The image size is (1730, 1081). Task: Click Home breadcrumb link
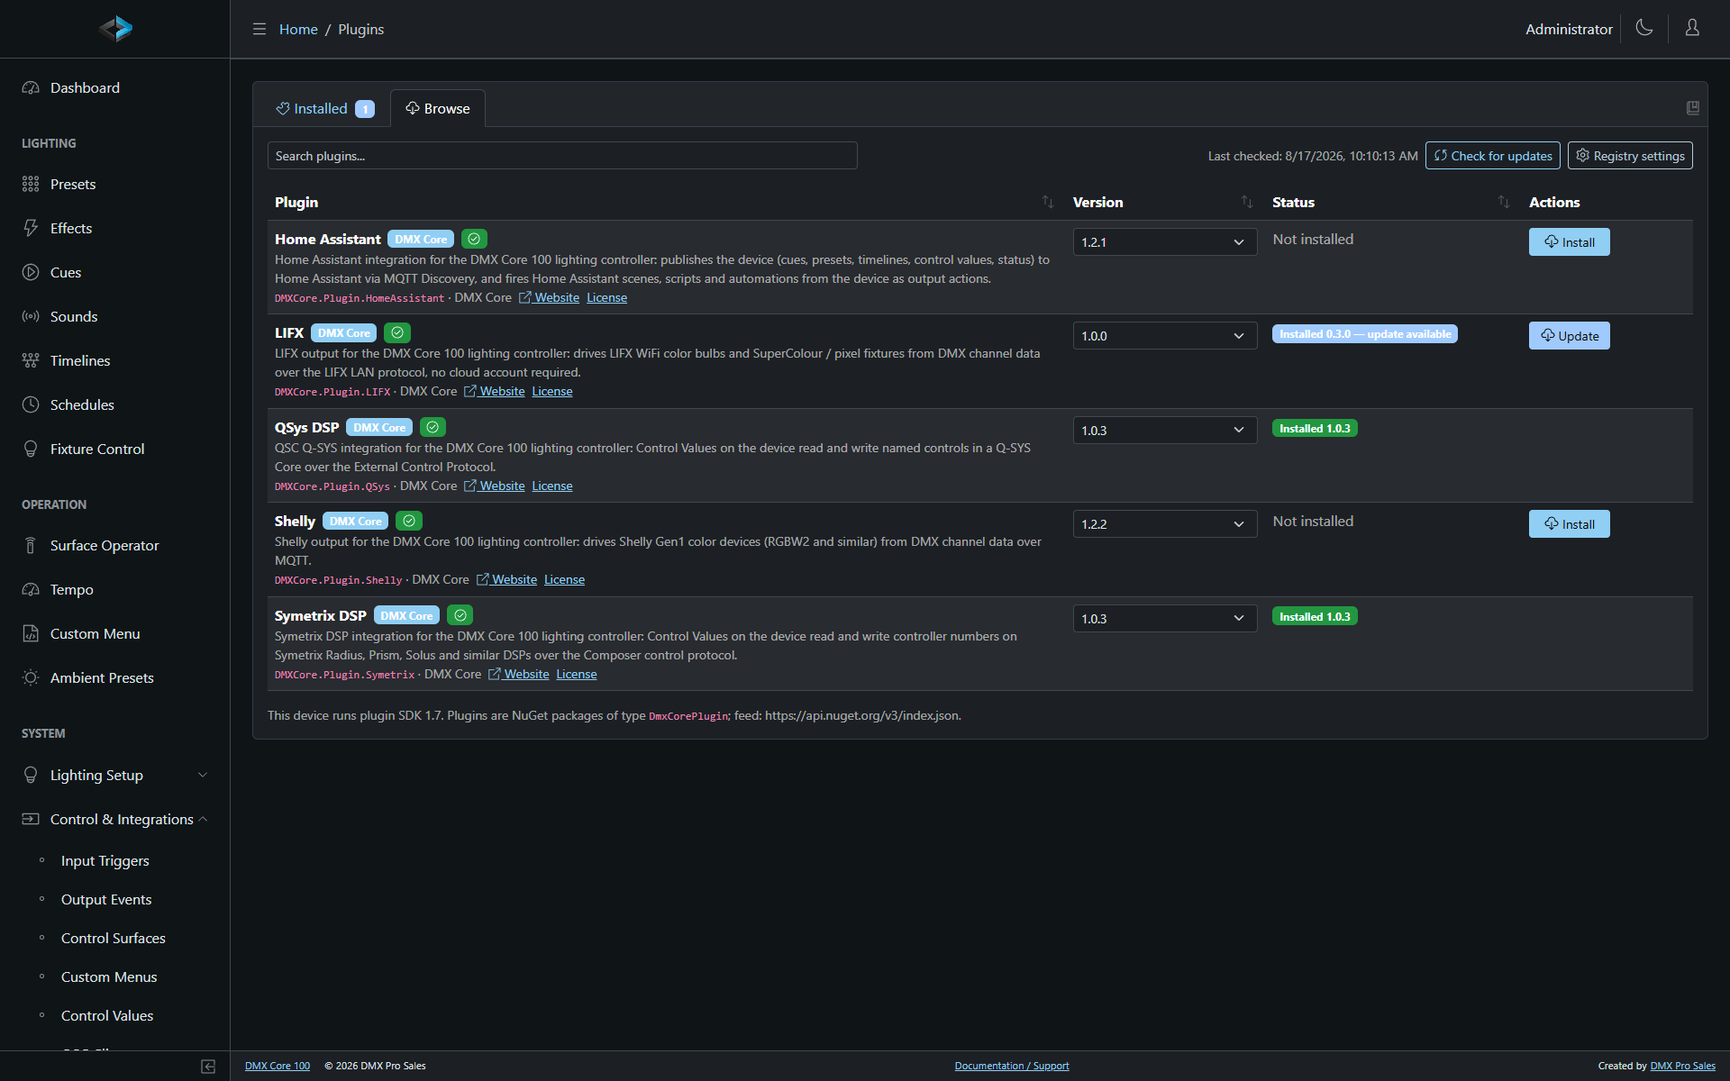point(298,29)
